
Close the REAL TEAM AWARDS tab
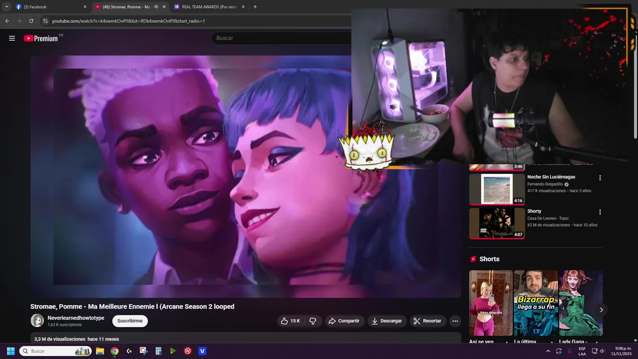(x=243, y=7)
